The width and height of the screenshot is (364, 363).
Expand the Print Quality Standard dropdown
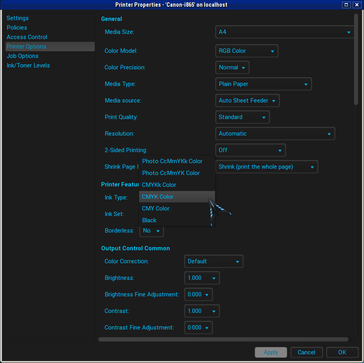click(242, 117)
